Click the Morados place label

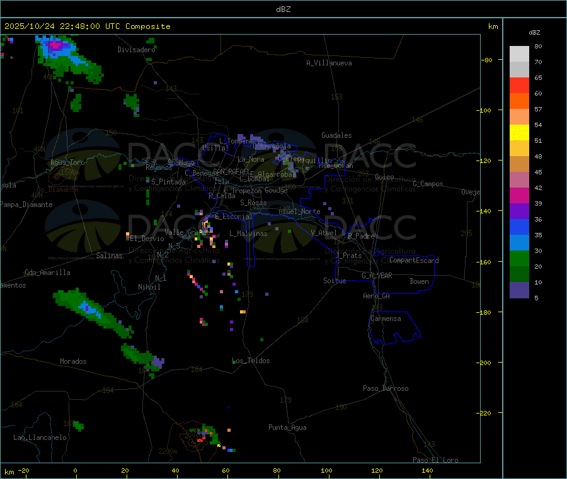(74, 361)
